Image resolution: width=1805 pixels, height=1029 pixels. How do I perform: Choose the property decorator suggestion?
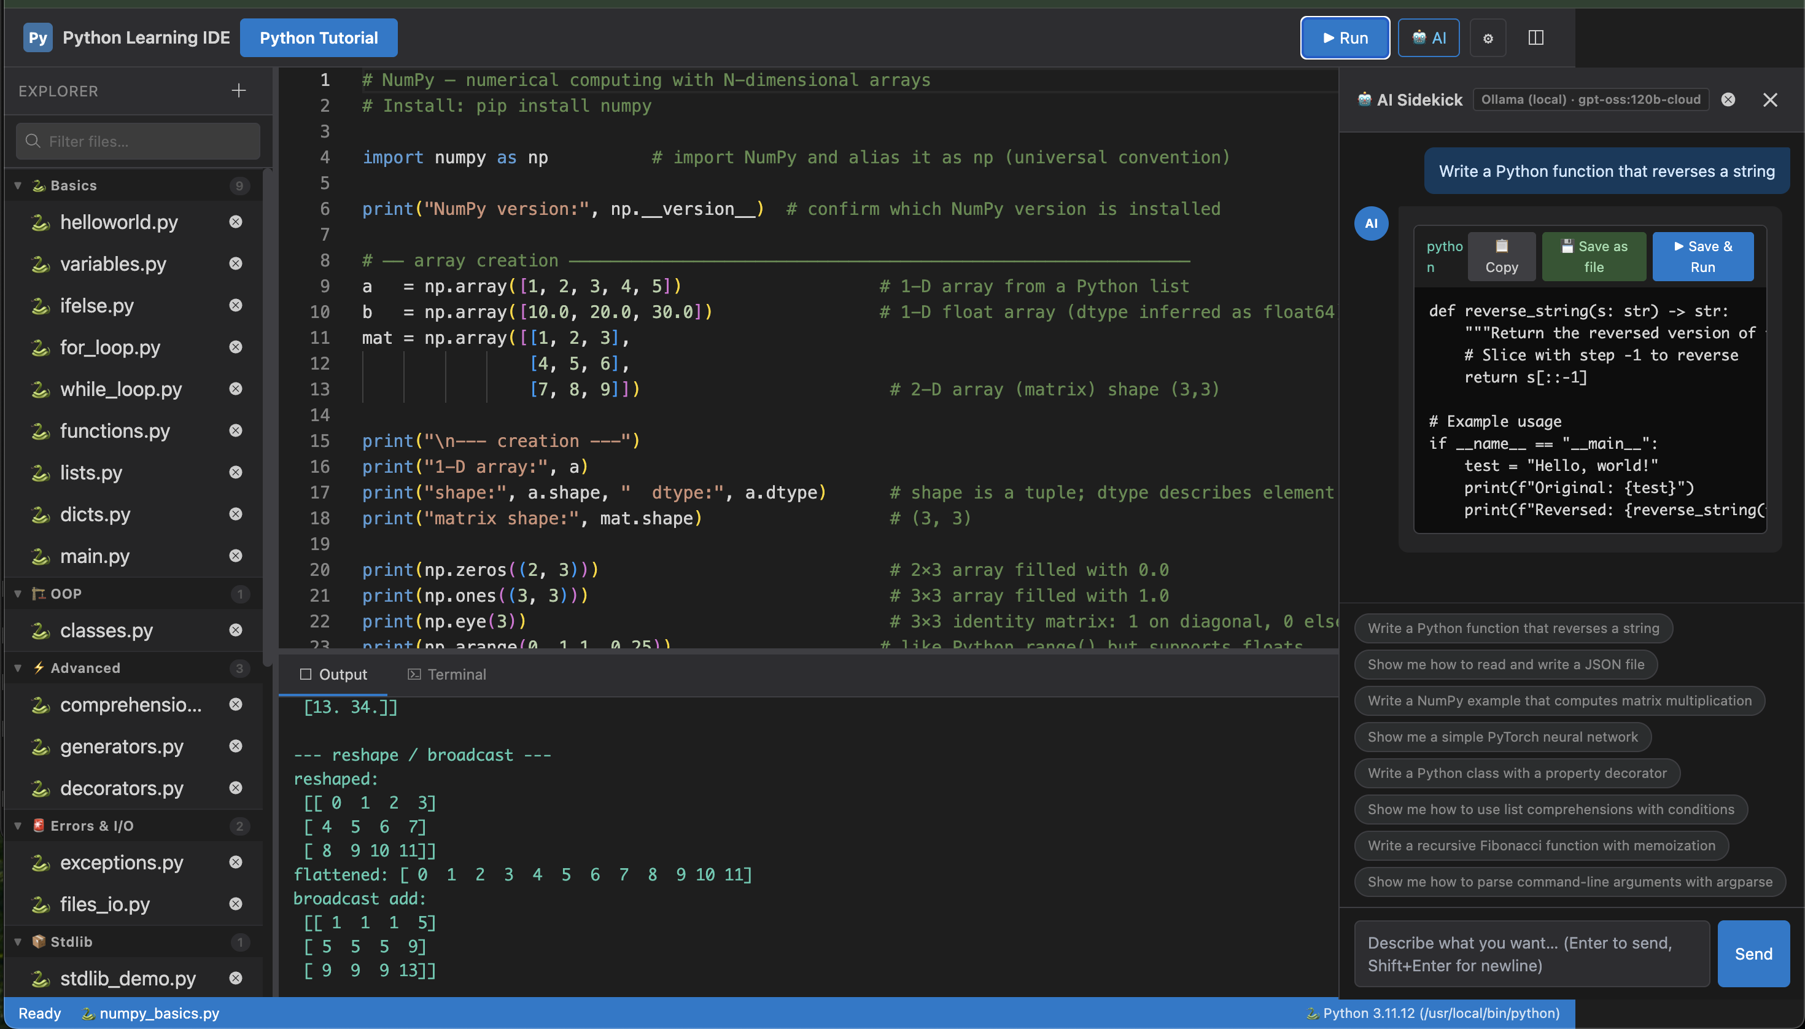pos(1516,773)
